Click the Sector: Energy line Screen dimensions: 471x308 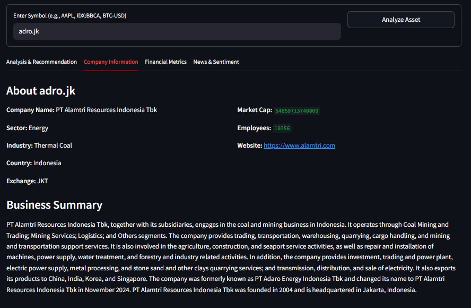pos(27,128)
